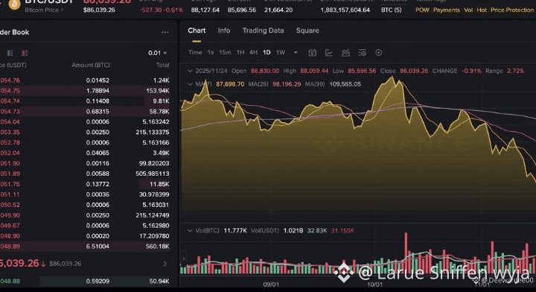Select the sell order with amount 6.51004
Viewport: 536px width, 292px height.
coord(85,246)
